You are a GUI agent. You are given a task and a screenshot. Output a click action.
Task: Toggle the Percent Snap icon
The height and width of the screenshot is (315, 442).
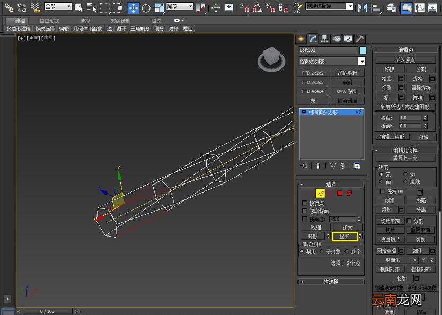pos(270,7)
